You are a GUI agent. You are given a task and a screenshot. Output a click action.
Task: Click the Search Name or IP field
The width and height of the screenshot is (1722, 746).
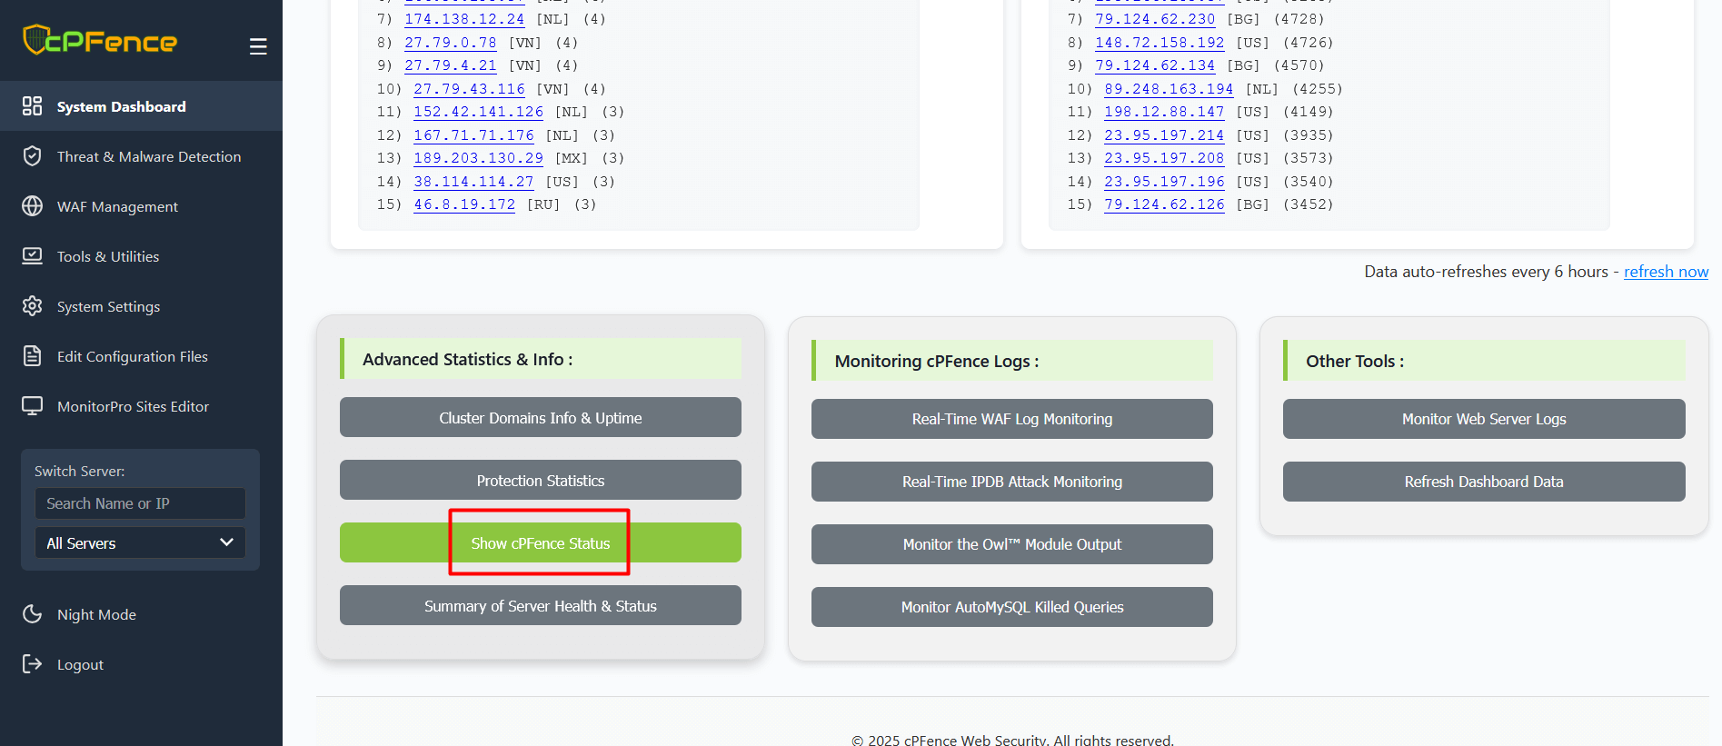tap(140, 503)
